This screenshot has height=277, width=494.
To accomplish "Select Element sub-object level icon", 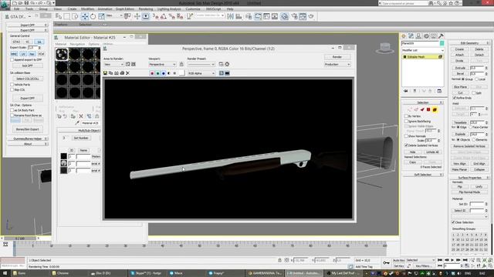I will (435, 109).
